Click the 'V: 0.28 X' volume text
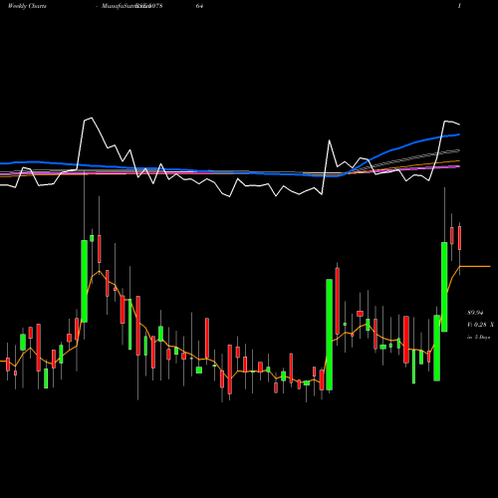498x498 pixels. [480, 325]
